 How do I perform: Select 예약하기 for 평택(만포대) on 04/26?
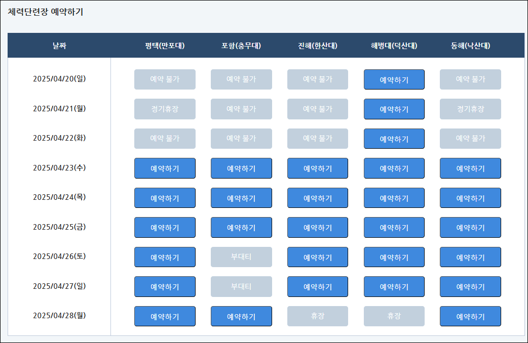coord(165,257)
